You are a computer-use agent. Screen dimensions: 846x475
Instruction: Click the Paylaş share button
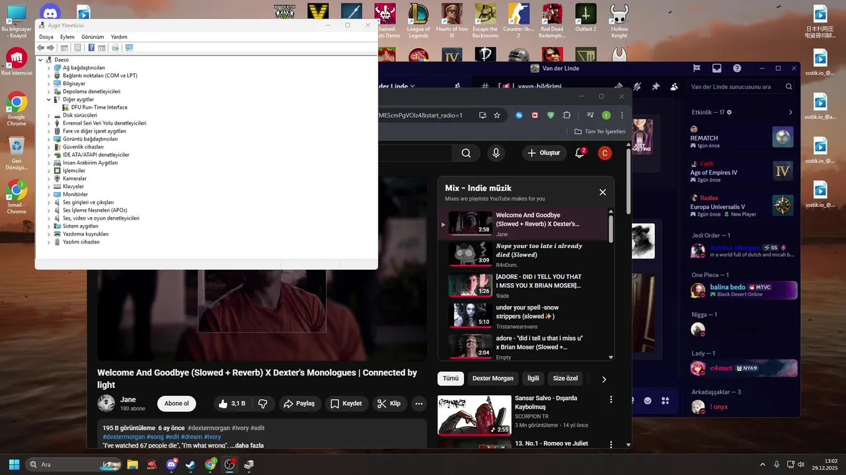point(299,404)
